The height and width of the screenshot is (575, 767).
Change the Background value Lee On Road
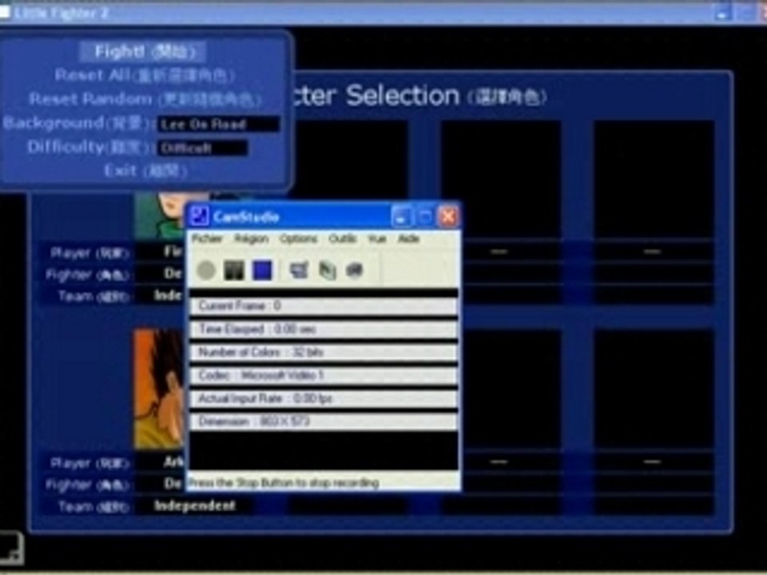coord(219,125)
